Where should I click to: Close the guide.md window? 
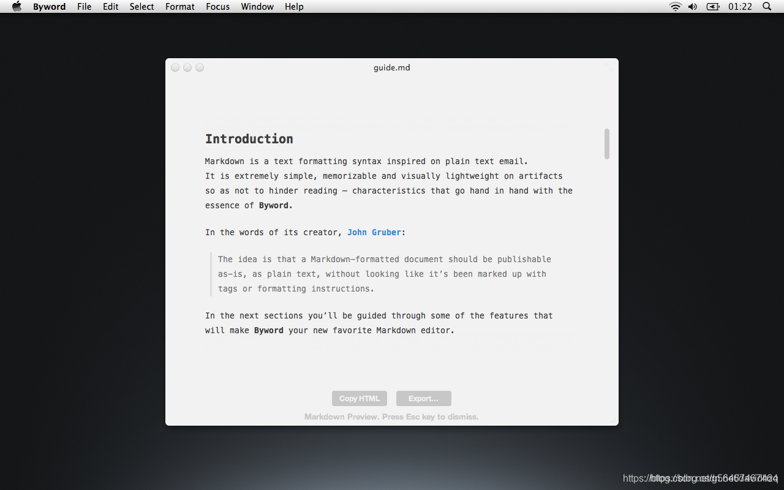click(175, 67)
